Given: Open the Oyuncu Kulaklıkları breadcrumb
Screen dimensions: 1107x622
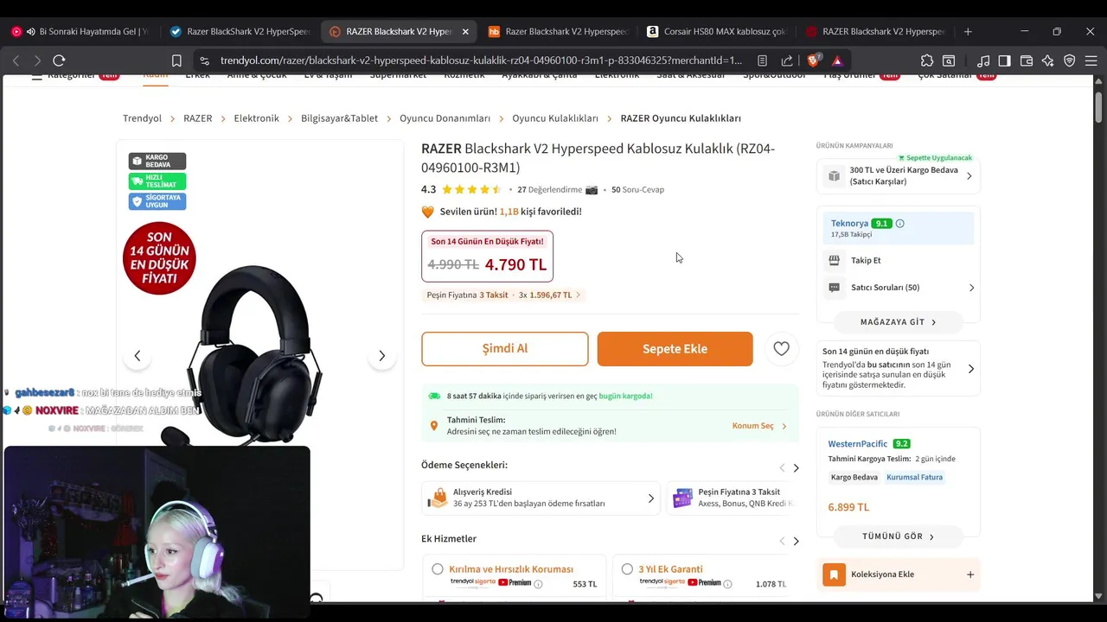Looking at the screenshot, I should tap(555, 118).
